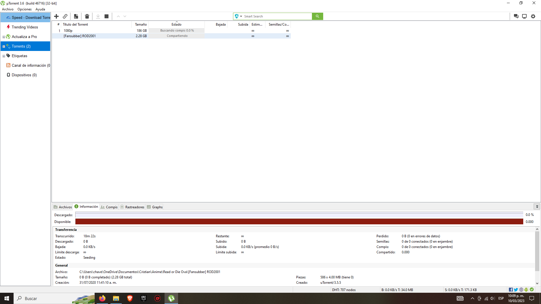The height and width of the screenshot is (304, 541).
Task: Type in the Smart Search field
Action: [x=277, y=16]
